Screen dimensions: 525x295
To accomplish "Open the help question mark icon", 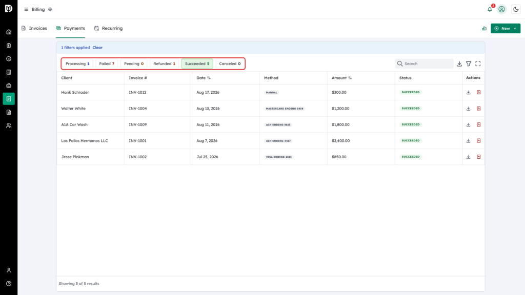I will click(9, 284).
